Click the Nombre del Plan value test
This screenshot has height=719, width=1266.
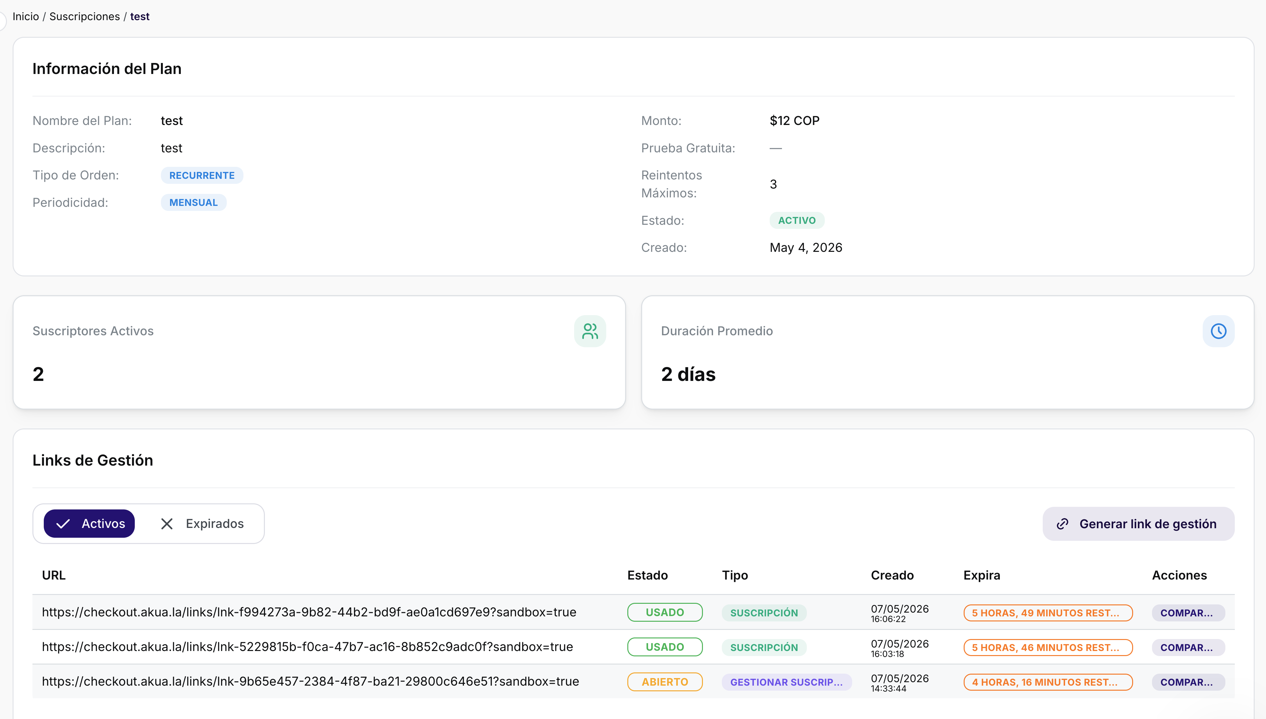(x=172, y=121)
